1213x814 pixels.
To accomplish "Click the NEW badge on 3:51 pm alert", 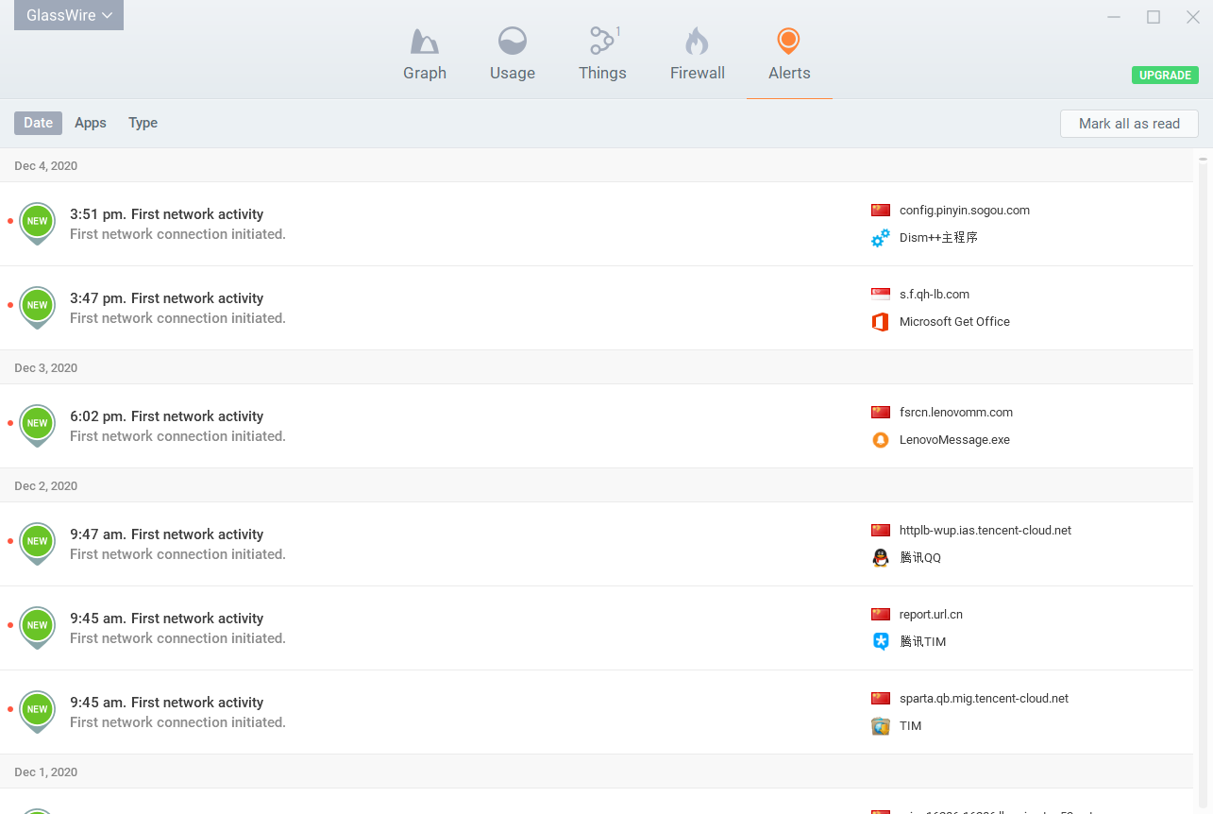I will (x=37, y=222).
